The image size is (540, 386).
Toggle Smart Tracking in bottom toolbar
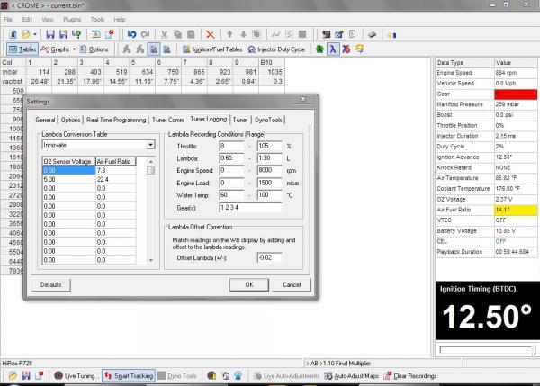129,376
